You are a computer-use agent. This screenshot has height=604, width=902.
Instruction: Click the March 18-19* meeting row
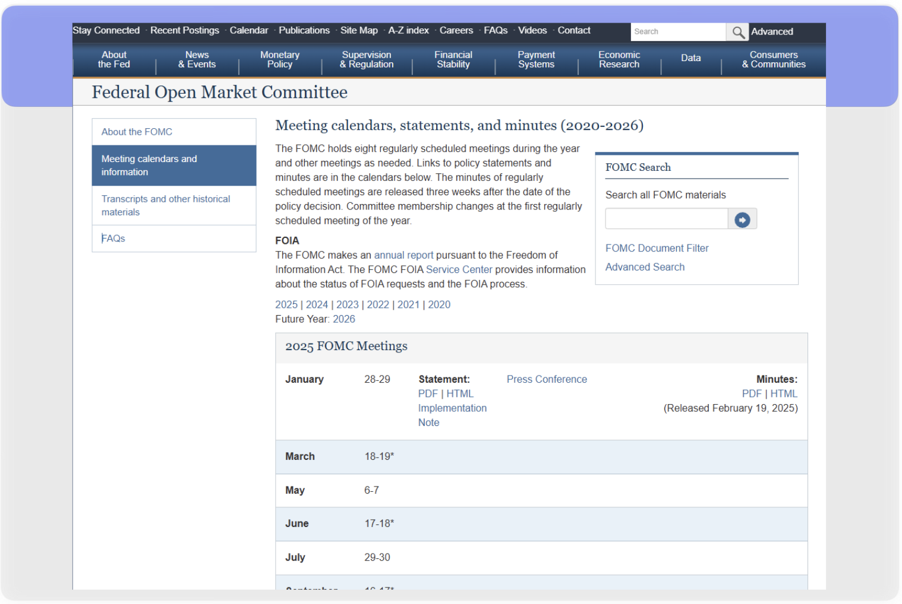tap(541, 457)
